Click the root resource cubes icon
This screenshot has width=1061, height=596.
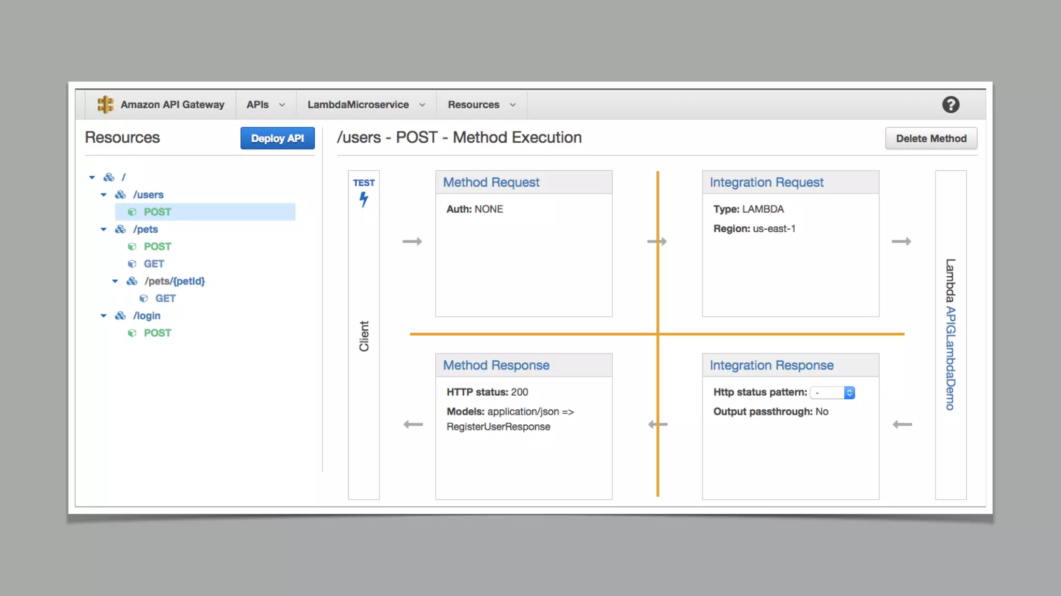[109, 177]
